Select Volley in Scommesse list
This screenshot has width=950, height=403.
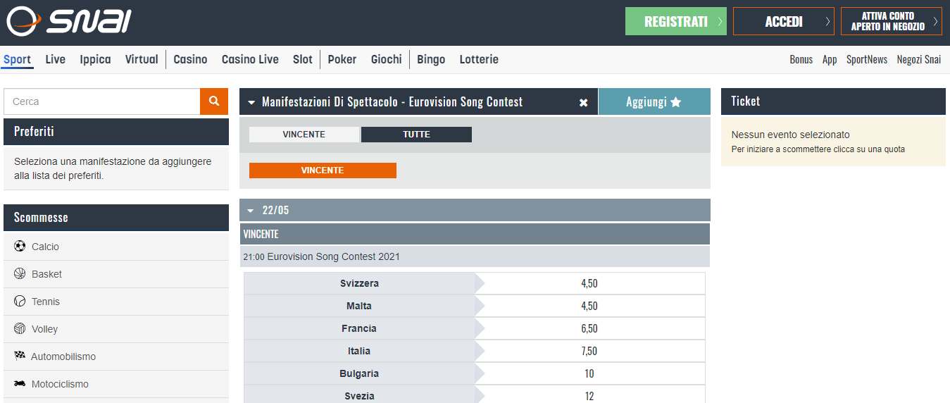pyautogui.click(x=116, y=329)
